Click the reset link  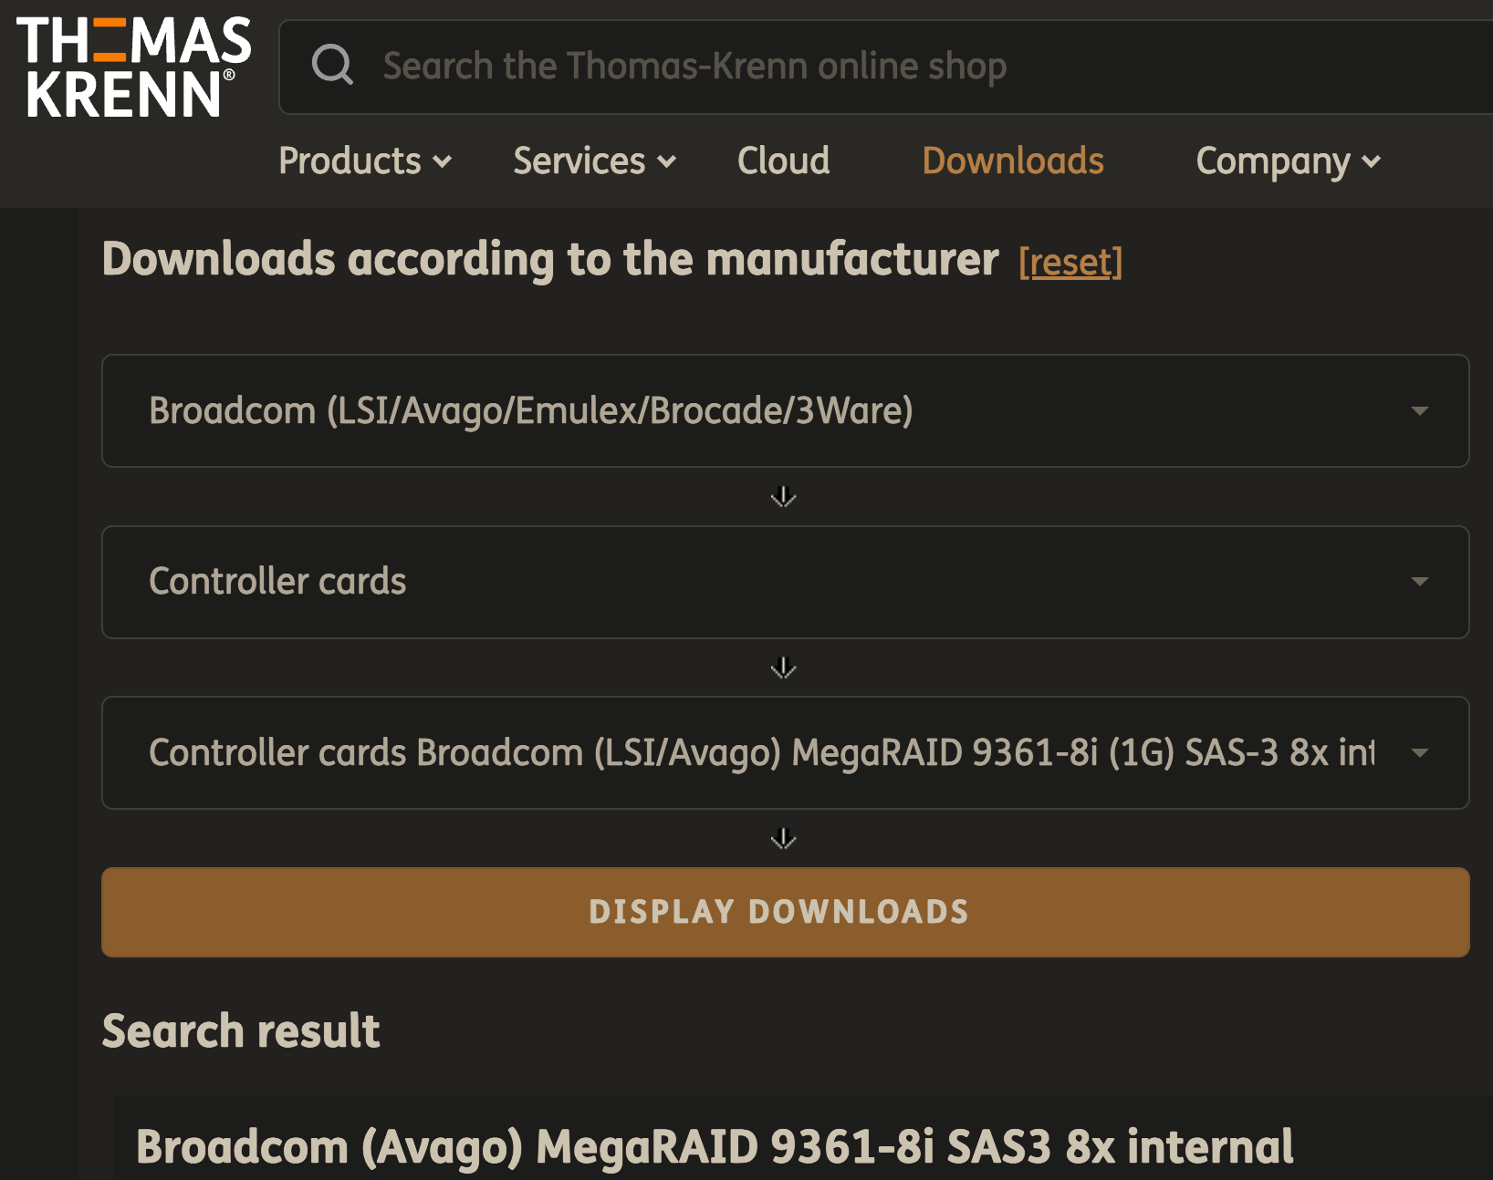[x=1070, y=263]
